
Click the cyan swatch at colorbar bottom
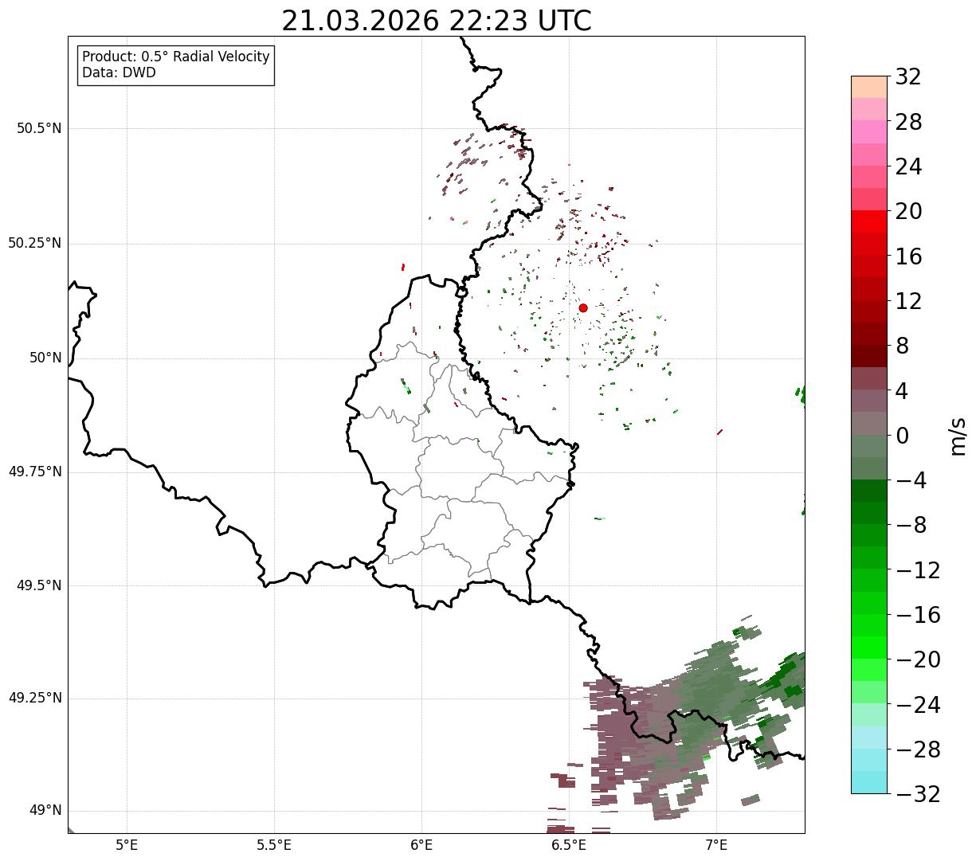tap(869, 782)
